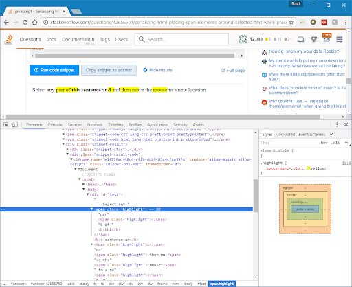Viewport: 352px width, 287px height.
Task: Click the page horizontal scrollbar thumb
Action: 163,117
